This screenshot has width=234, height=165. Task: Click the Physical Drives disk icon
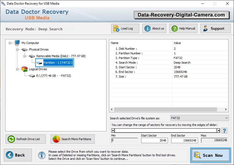coord(25,49)
